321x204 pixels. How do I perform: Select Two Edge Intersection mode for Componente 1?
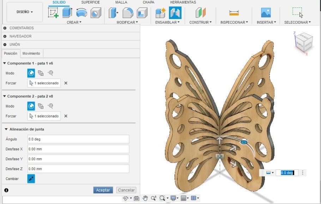(50, 73)
